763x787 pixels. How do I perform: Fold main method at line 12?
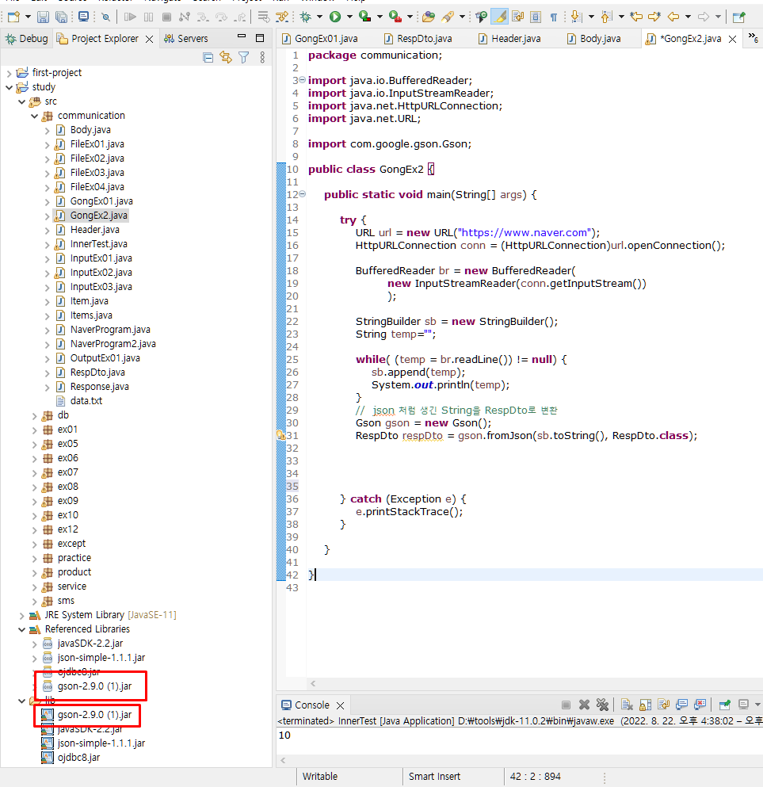click(303, 194)
